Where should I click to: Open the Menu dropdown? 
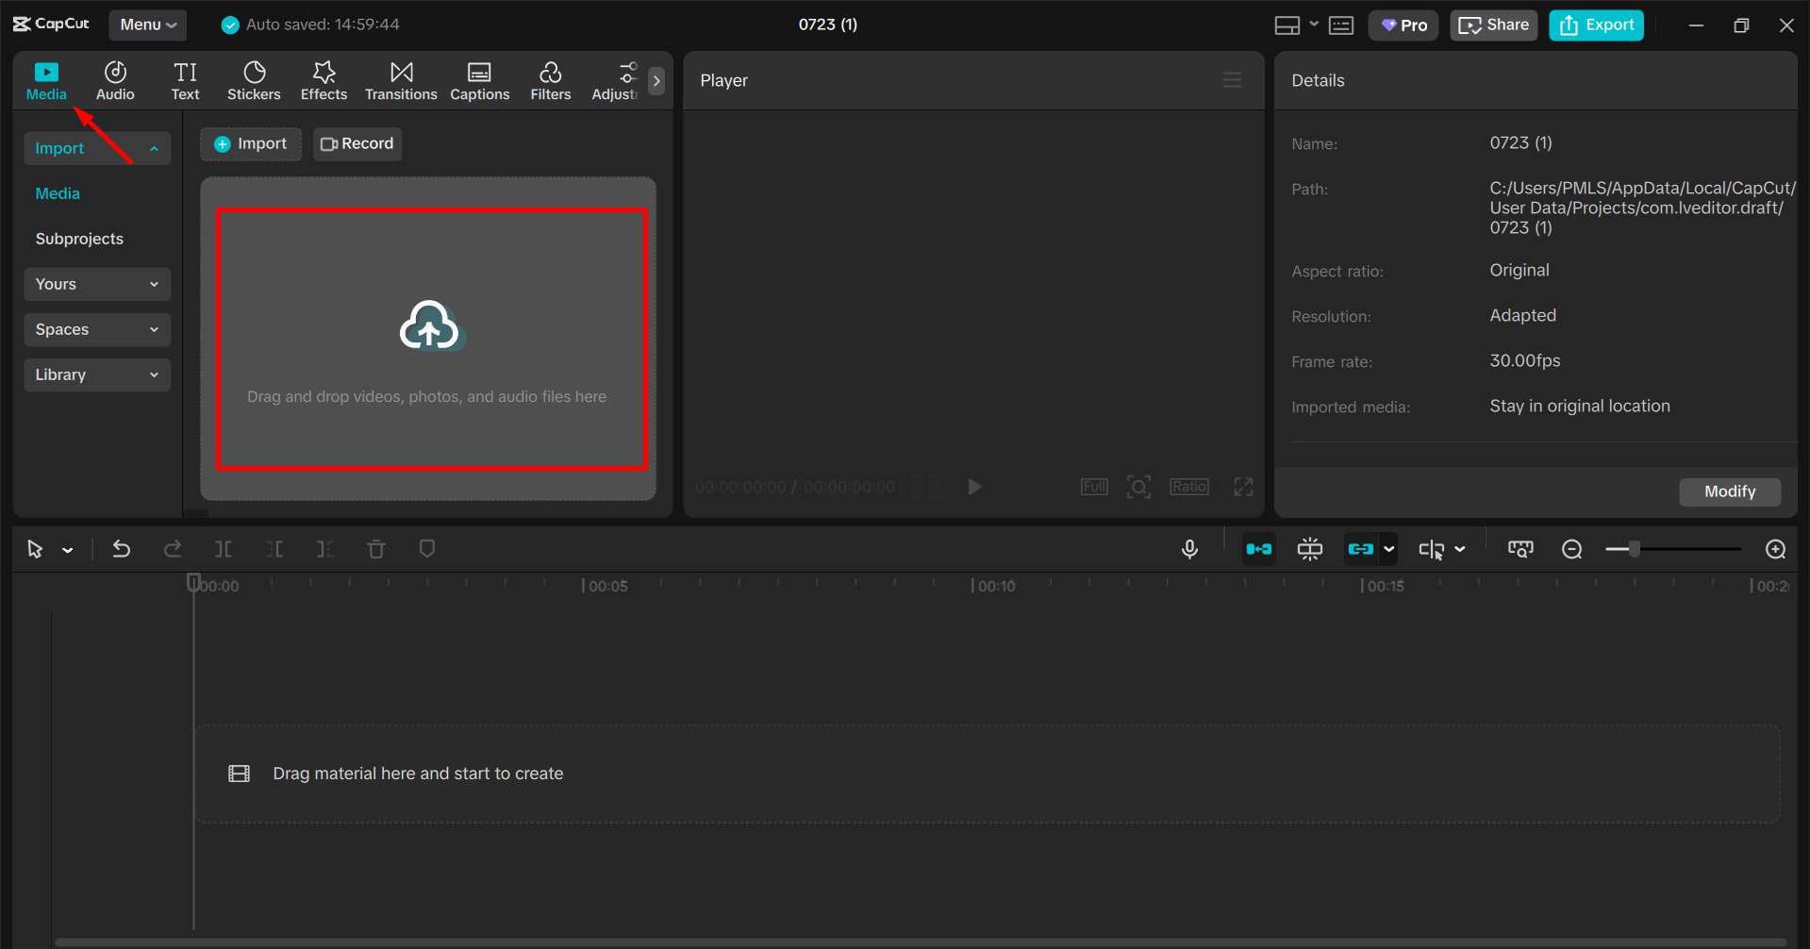click(147, 25)
